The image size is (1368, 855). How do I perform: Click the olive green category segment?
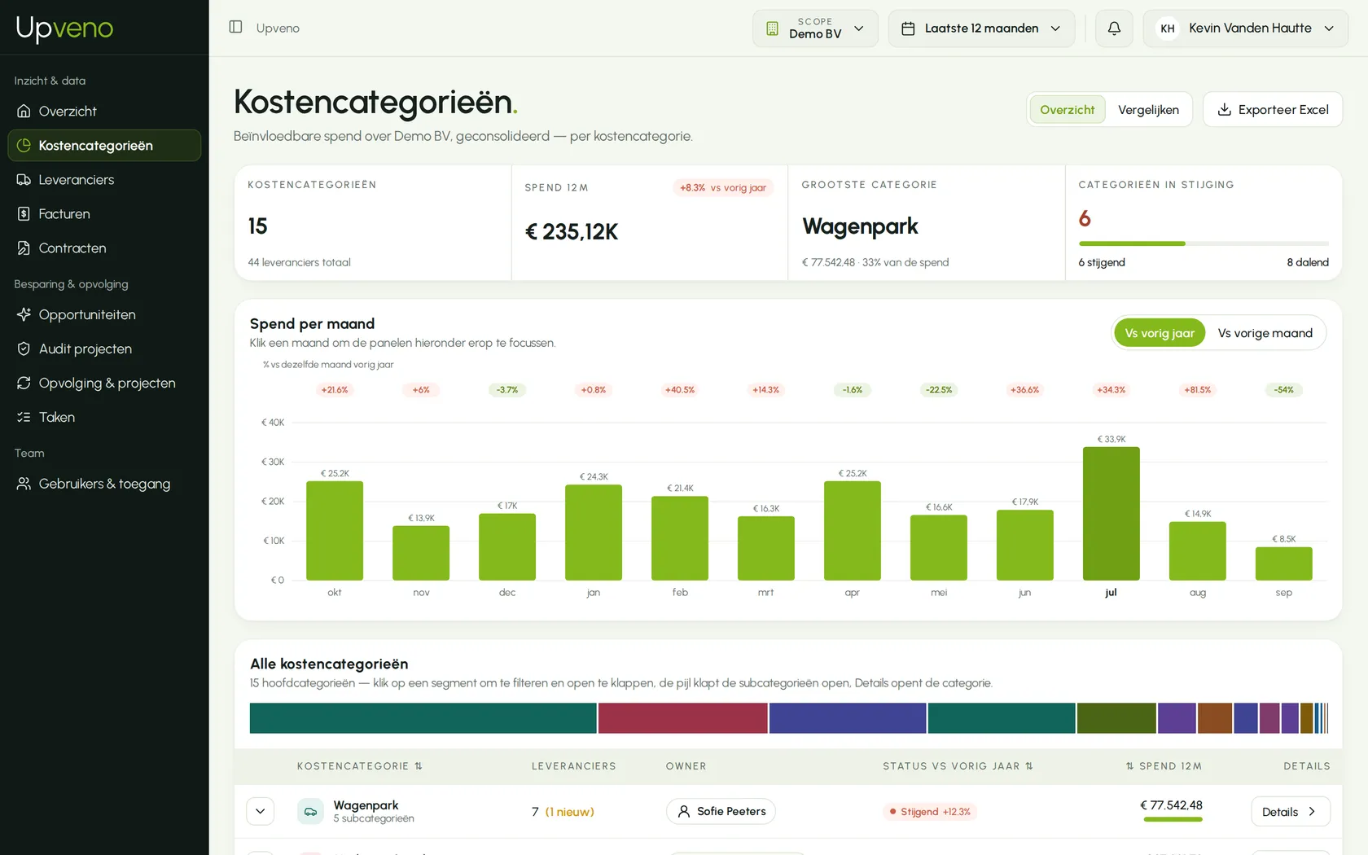1116,718
